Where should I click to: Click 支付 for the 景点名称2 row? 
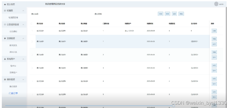(x=214, y=57)
